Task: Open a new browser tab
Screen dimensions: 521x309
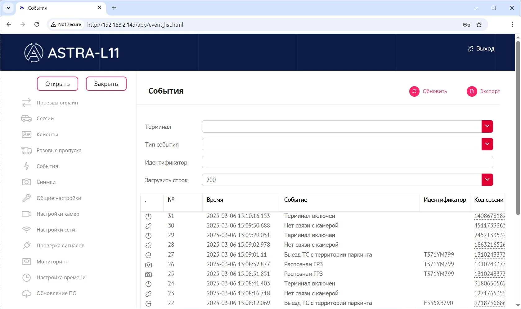Action: pyautogui.click(x=114, y=8)
